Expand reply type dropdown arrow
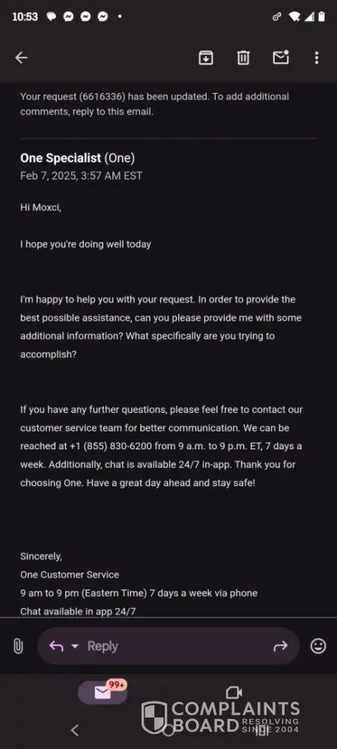Image resolution: width=337 pixels, height=749 pixels. pyautogui.click(x=75, y=646)
